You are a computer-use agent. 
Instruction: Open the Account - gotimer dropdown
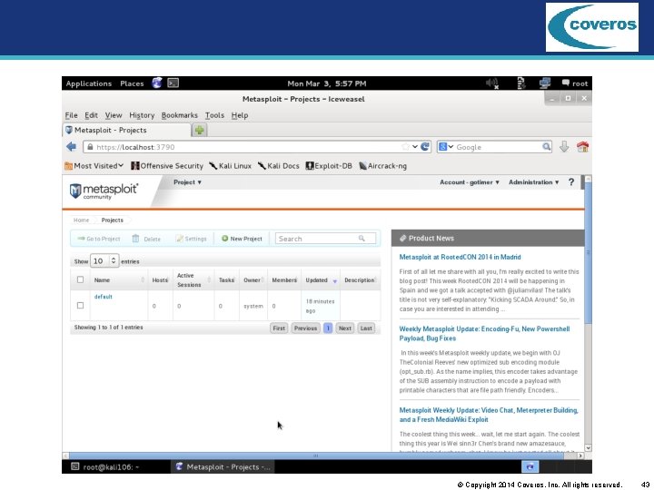tap(470, 182)
